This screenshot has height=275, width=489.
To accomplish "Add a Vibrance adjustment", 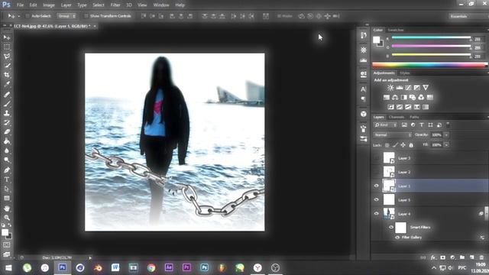I will click(x=426, y=88).
